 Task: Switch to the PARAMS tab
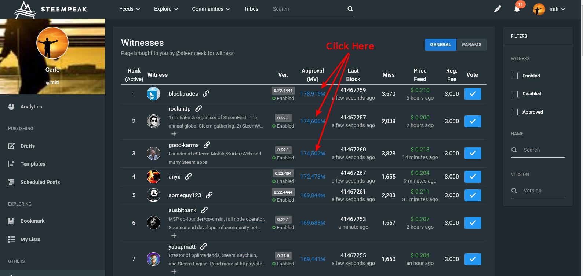point(471,45)
